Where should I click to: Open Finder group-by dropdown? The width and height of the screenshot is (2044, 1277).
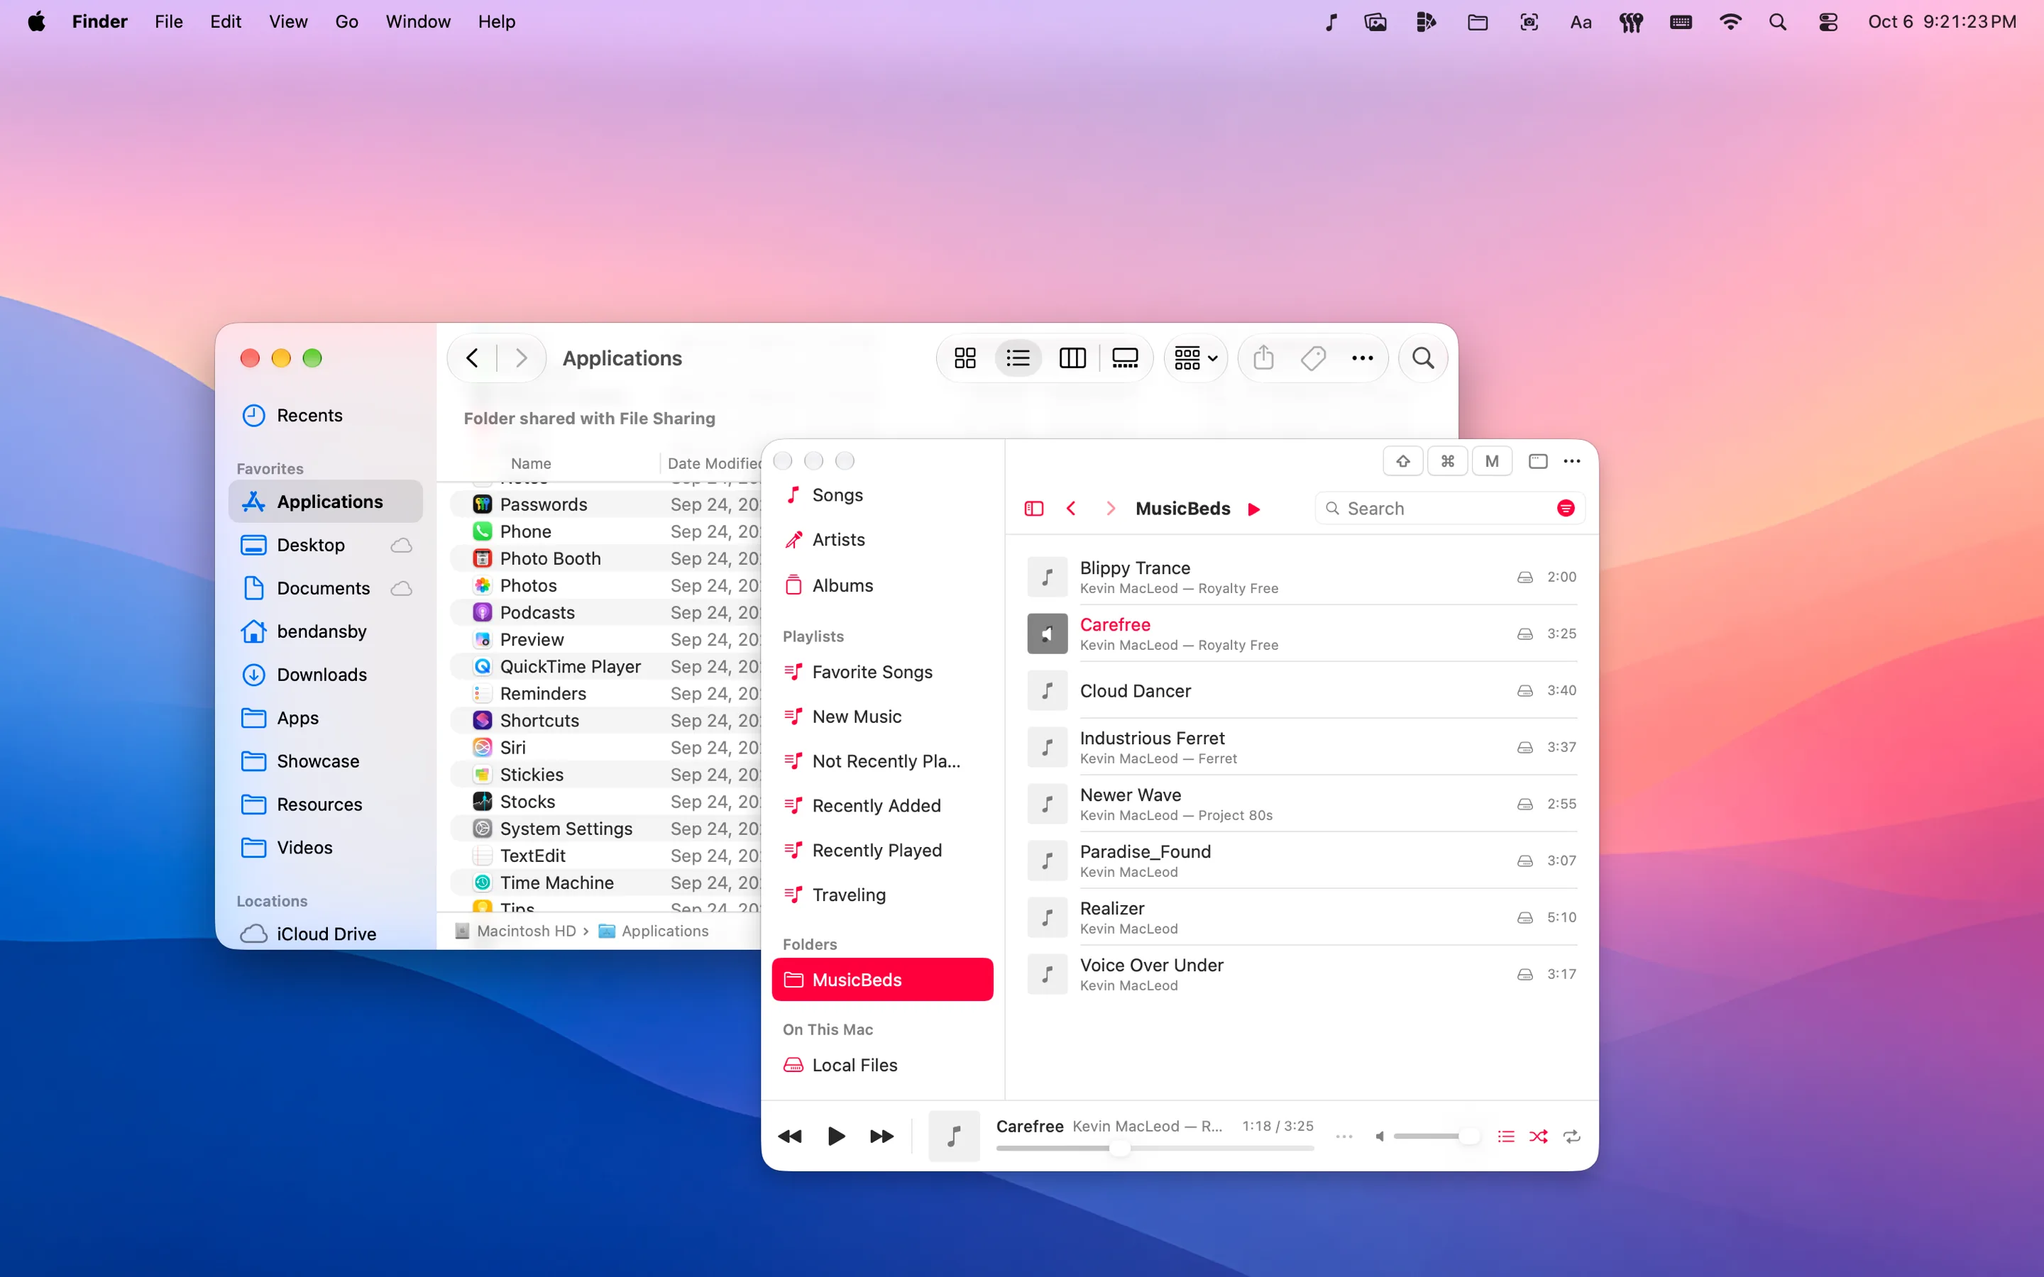(1195, 358)
